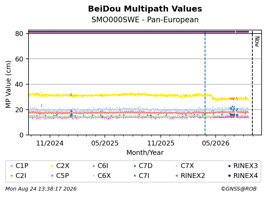
Task: Click the 05/2026 x-axis tick label
Action: pos(216,143)
